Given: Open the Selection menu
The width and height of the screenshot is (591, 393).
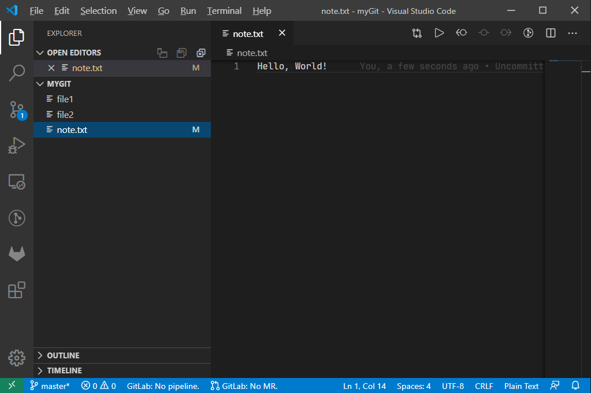Looking at the screenshot, I should (x=98, y=11).
